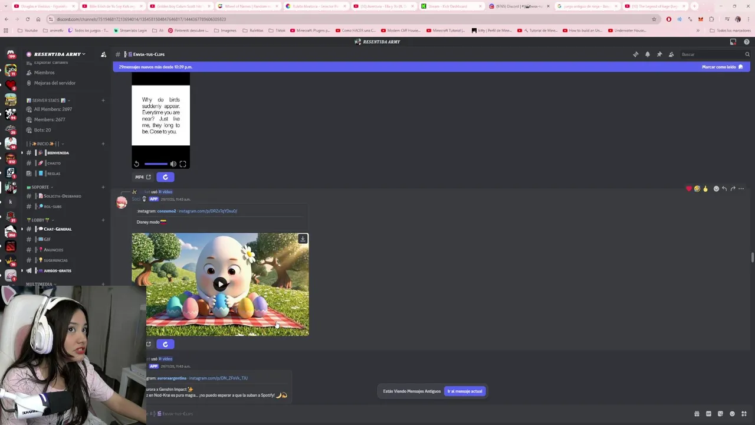This screenshot has height=425, width=755.
Task: Click invite people icon beside server name
Action: tap(103, 54)
